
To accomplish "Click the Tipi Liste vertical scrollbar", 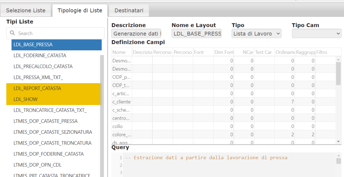I will coord(102,114).
